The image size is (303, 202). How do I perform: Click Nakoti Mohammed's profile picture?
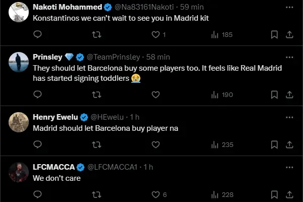[19, 12]
